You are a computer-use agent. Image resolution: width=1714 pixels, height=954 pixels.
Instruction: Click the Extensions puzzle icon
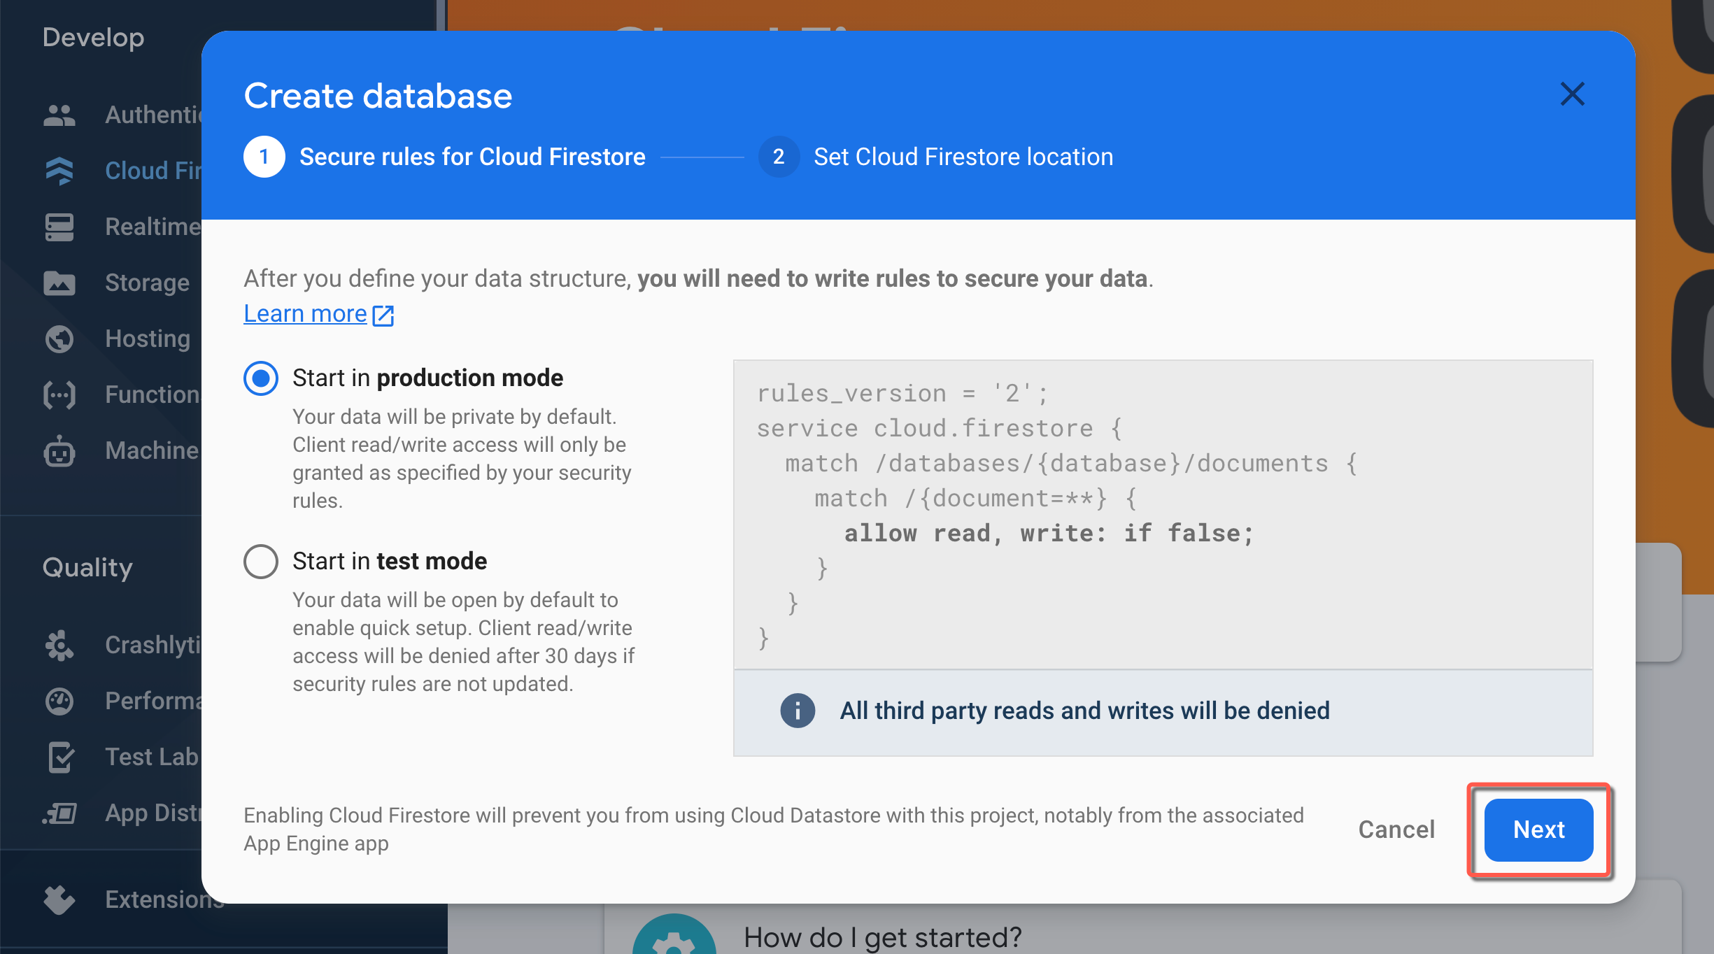[x=59, y=899]
